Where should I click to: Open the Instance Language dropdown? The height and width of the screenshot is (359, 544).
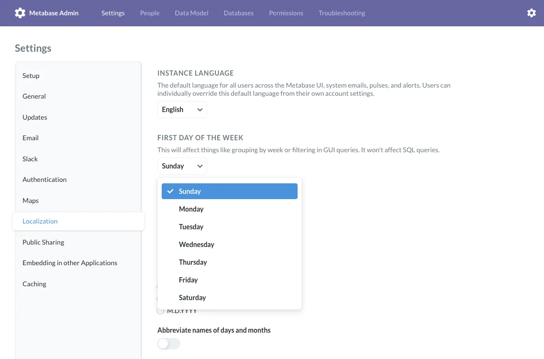[x=182, y=110]
